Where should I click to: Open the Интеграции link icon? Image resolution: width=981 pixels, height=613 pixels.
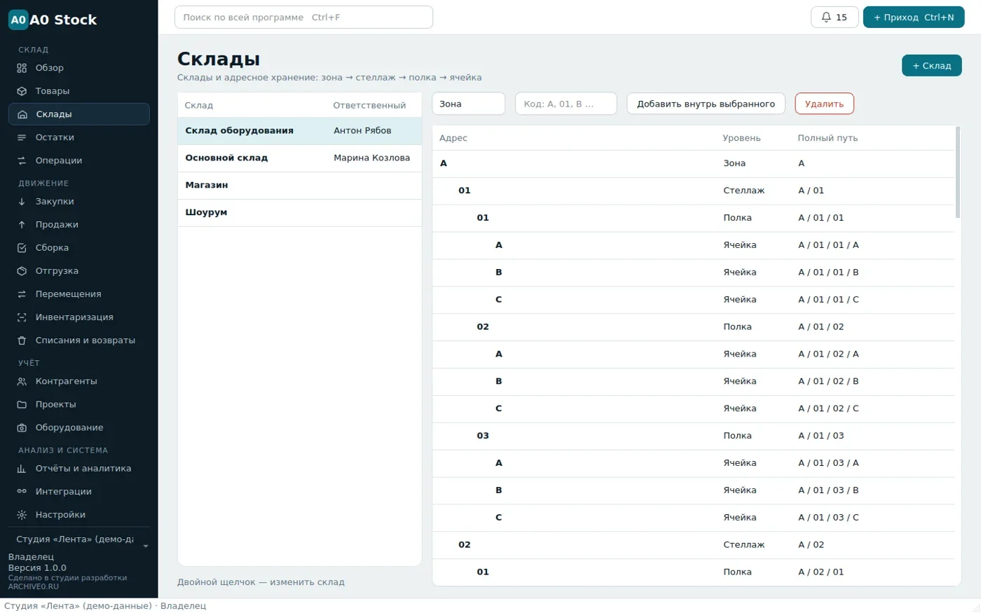tap(22, 492)
